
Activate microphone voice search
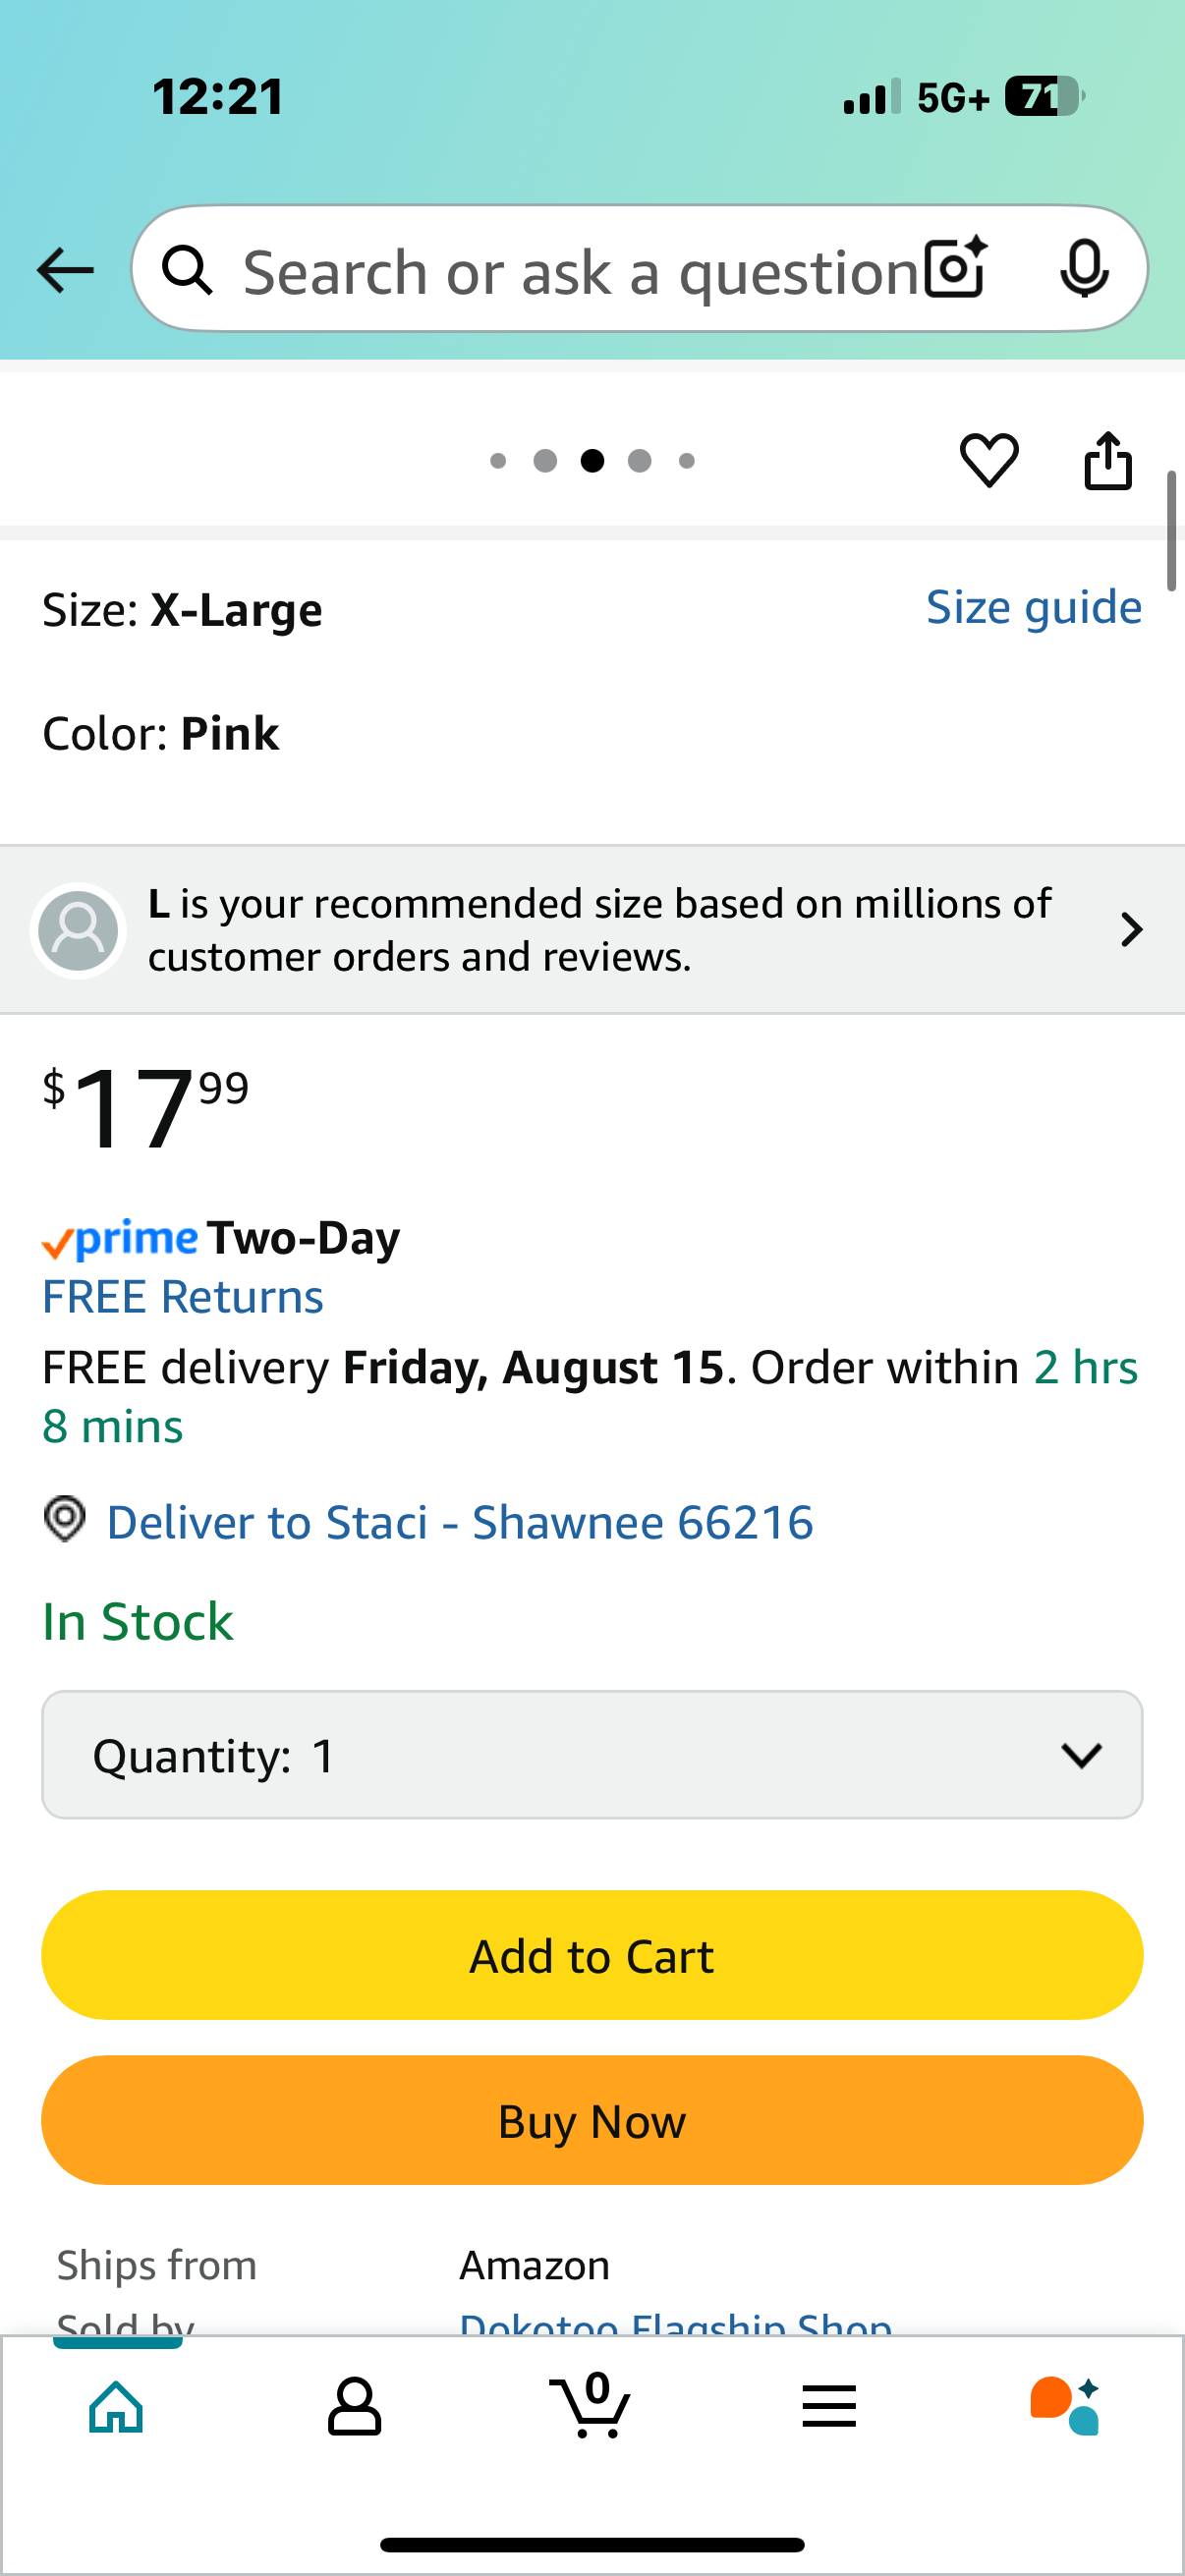(1084, 269)
